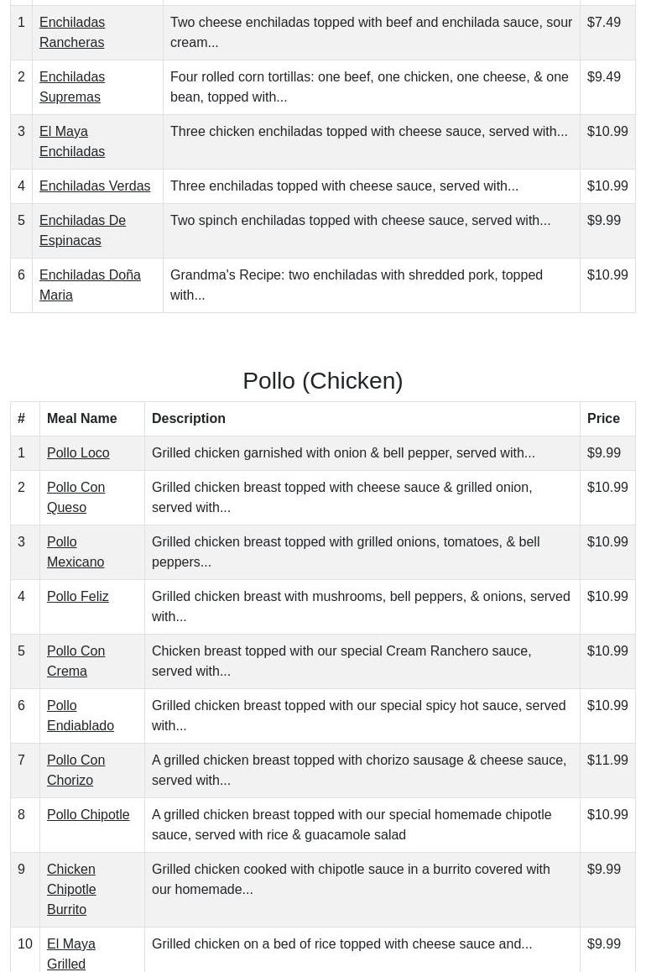Click the Description column header
Screen dimensions: 646x972
click(x=189, y=418)
